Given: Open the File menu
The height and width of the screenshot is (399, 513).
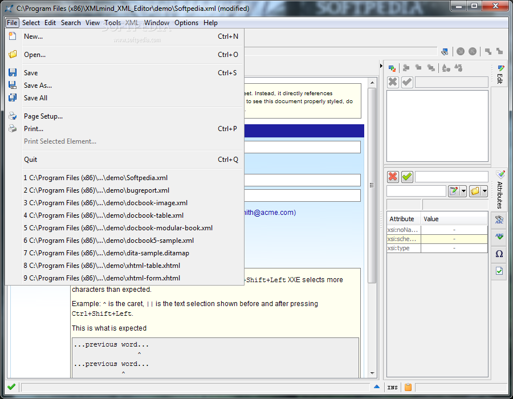Looking at the screenshot, I should (12, 23).
